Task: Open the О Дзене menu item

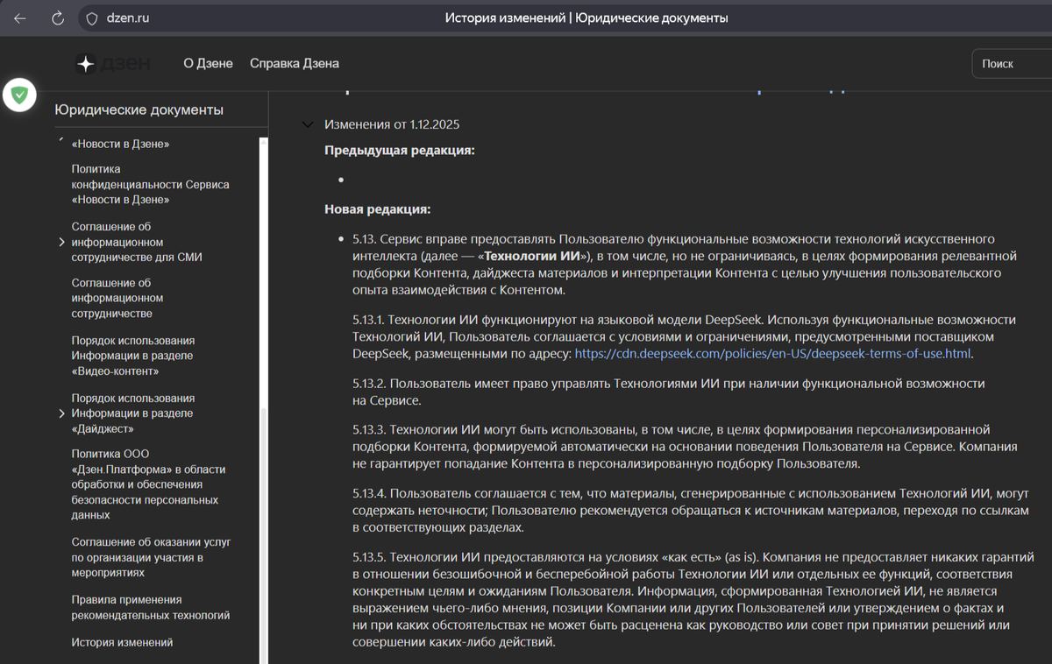Action: 208,63
